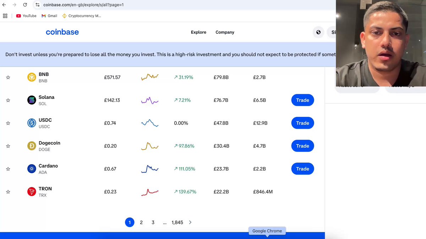Reload the page with the refresh icon
Screen dimensions: 426x239
(x=25, y=5)
